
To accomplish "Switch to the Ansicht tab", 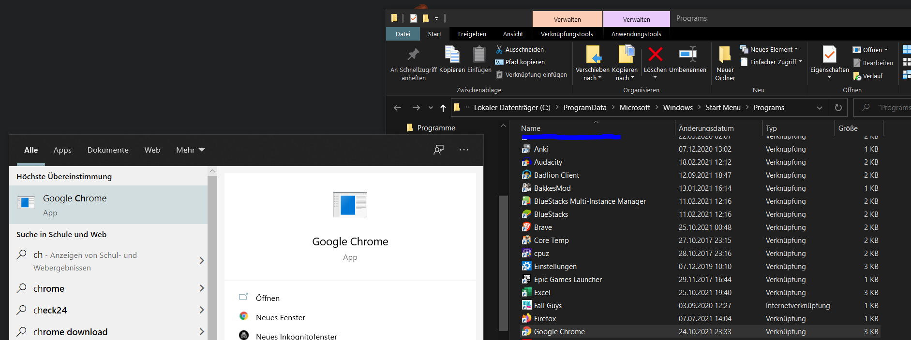I will pos(513,34).
